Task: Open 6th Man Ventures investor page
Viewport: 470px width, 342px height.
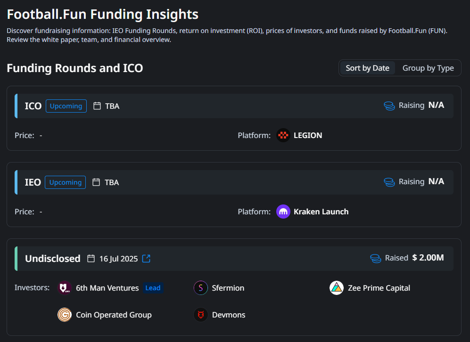Action: pyautogui.click(x=107, y=288)
